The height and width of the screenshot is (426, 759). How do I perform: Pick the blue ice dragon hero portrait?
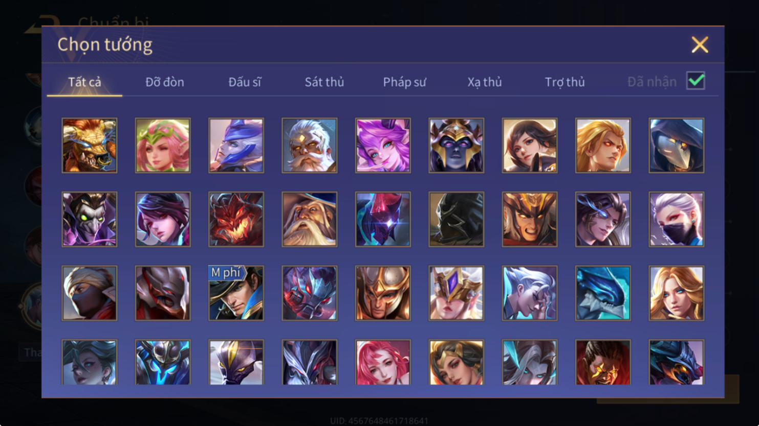click(603, 293)
